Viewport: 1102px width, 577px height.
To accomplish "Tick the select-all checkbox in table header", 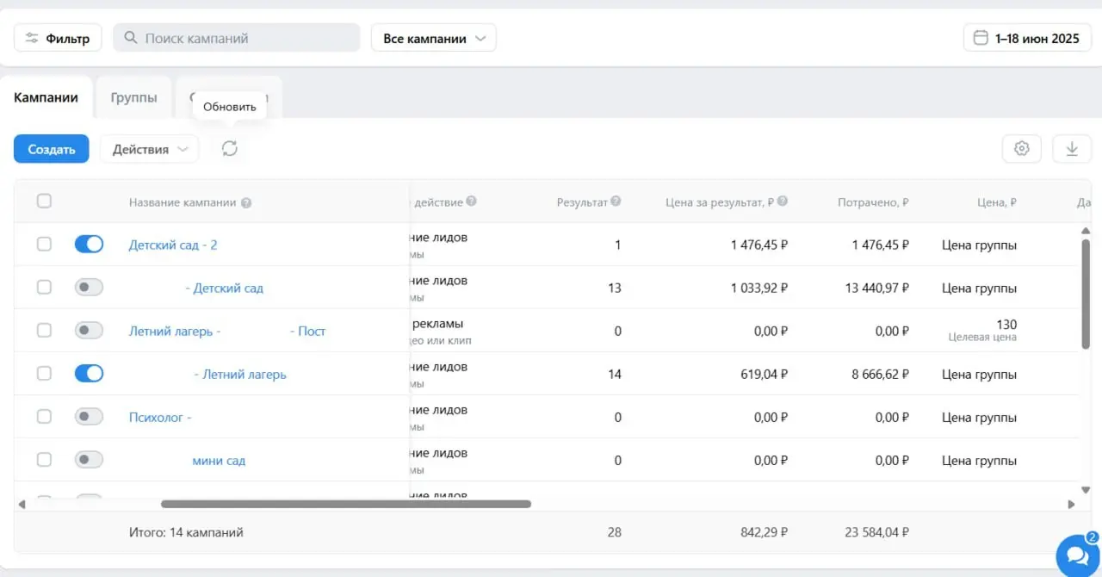I will click(x=44, y=202).
